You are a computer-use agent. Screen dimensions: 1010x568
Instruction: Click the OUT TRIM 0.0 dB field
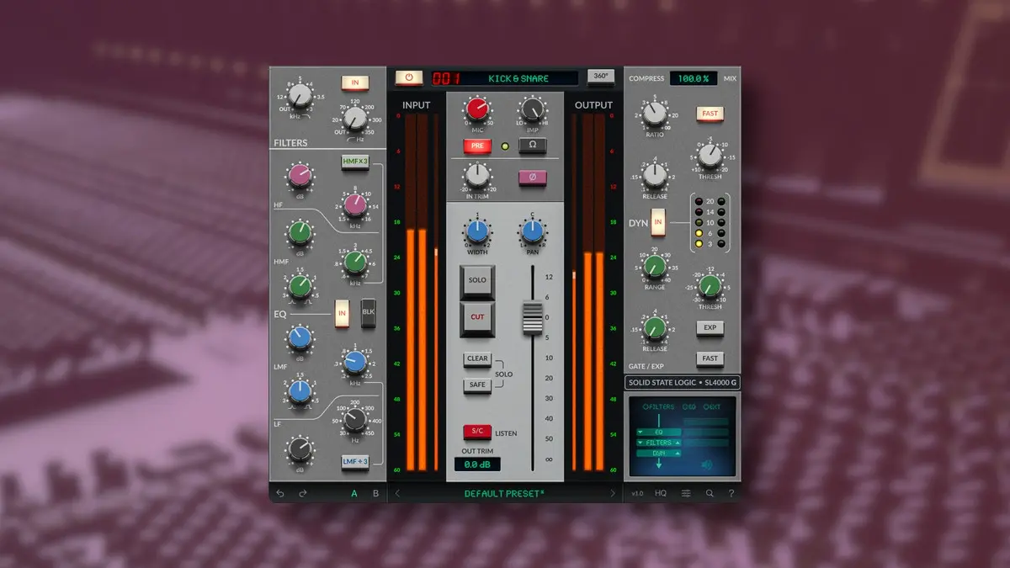[477, 464]
